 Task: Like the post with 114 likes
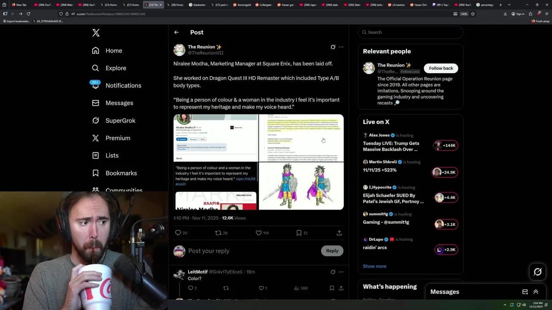coord(259,232)
